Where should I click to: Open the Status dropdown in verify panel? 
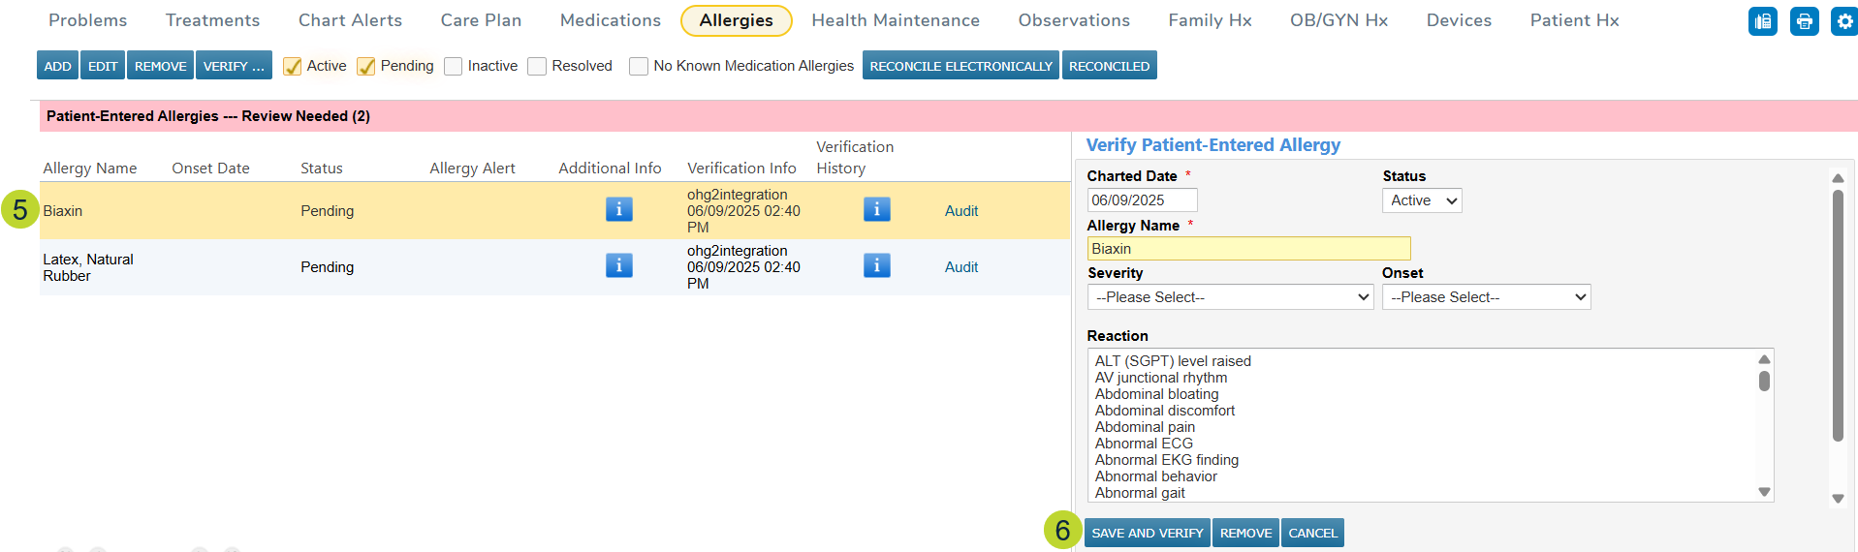pyautogui.click(x=1421, y=200)
